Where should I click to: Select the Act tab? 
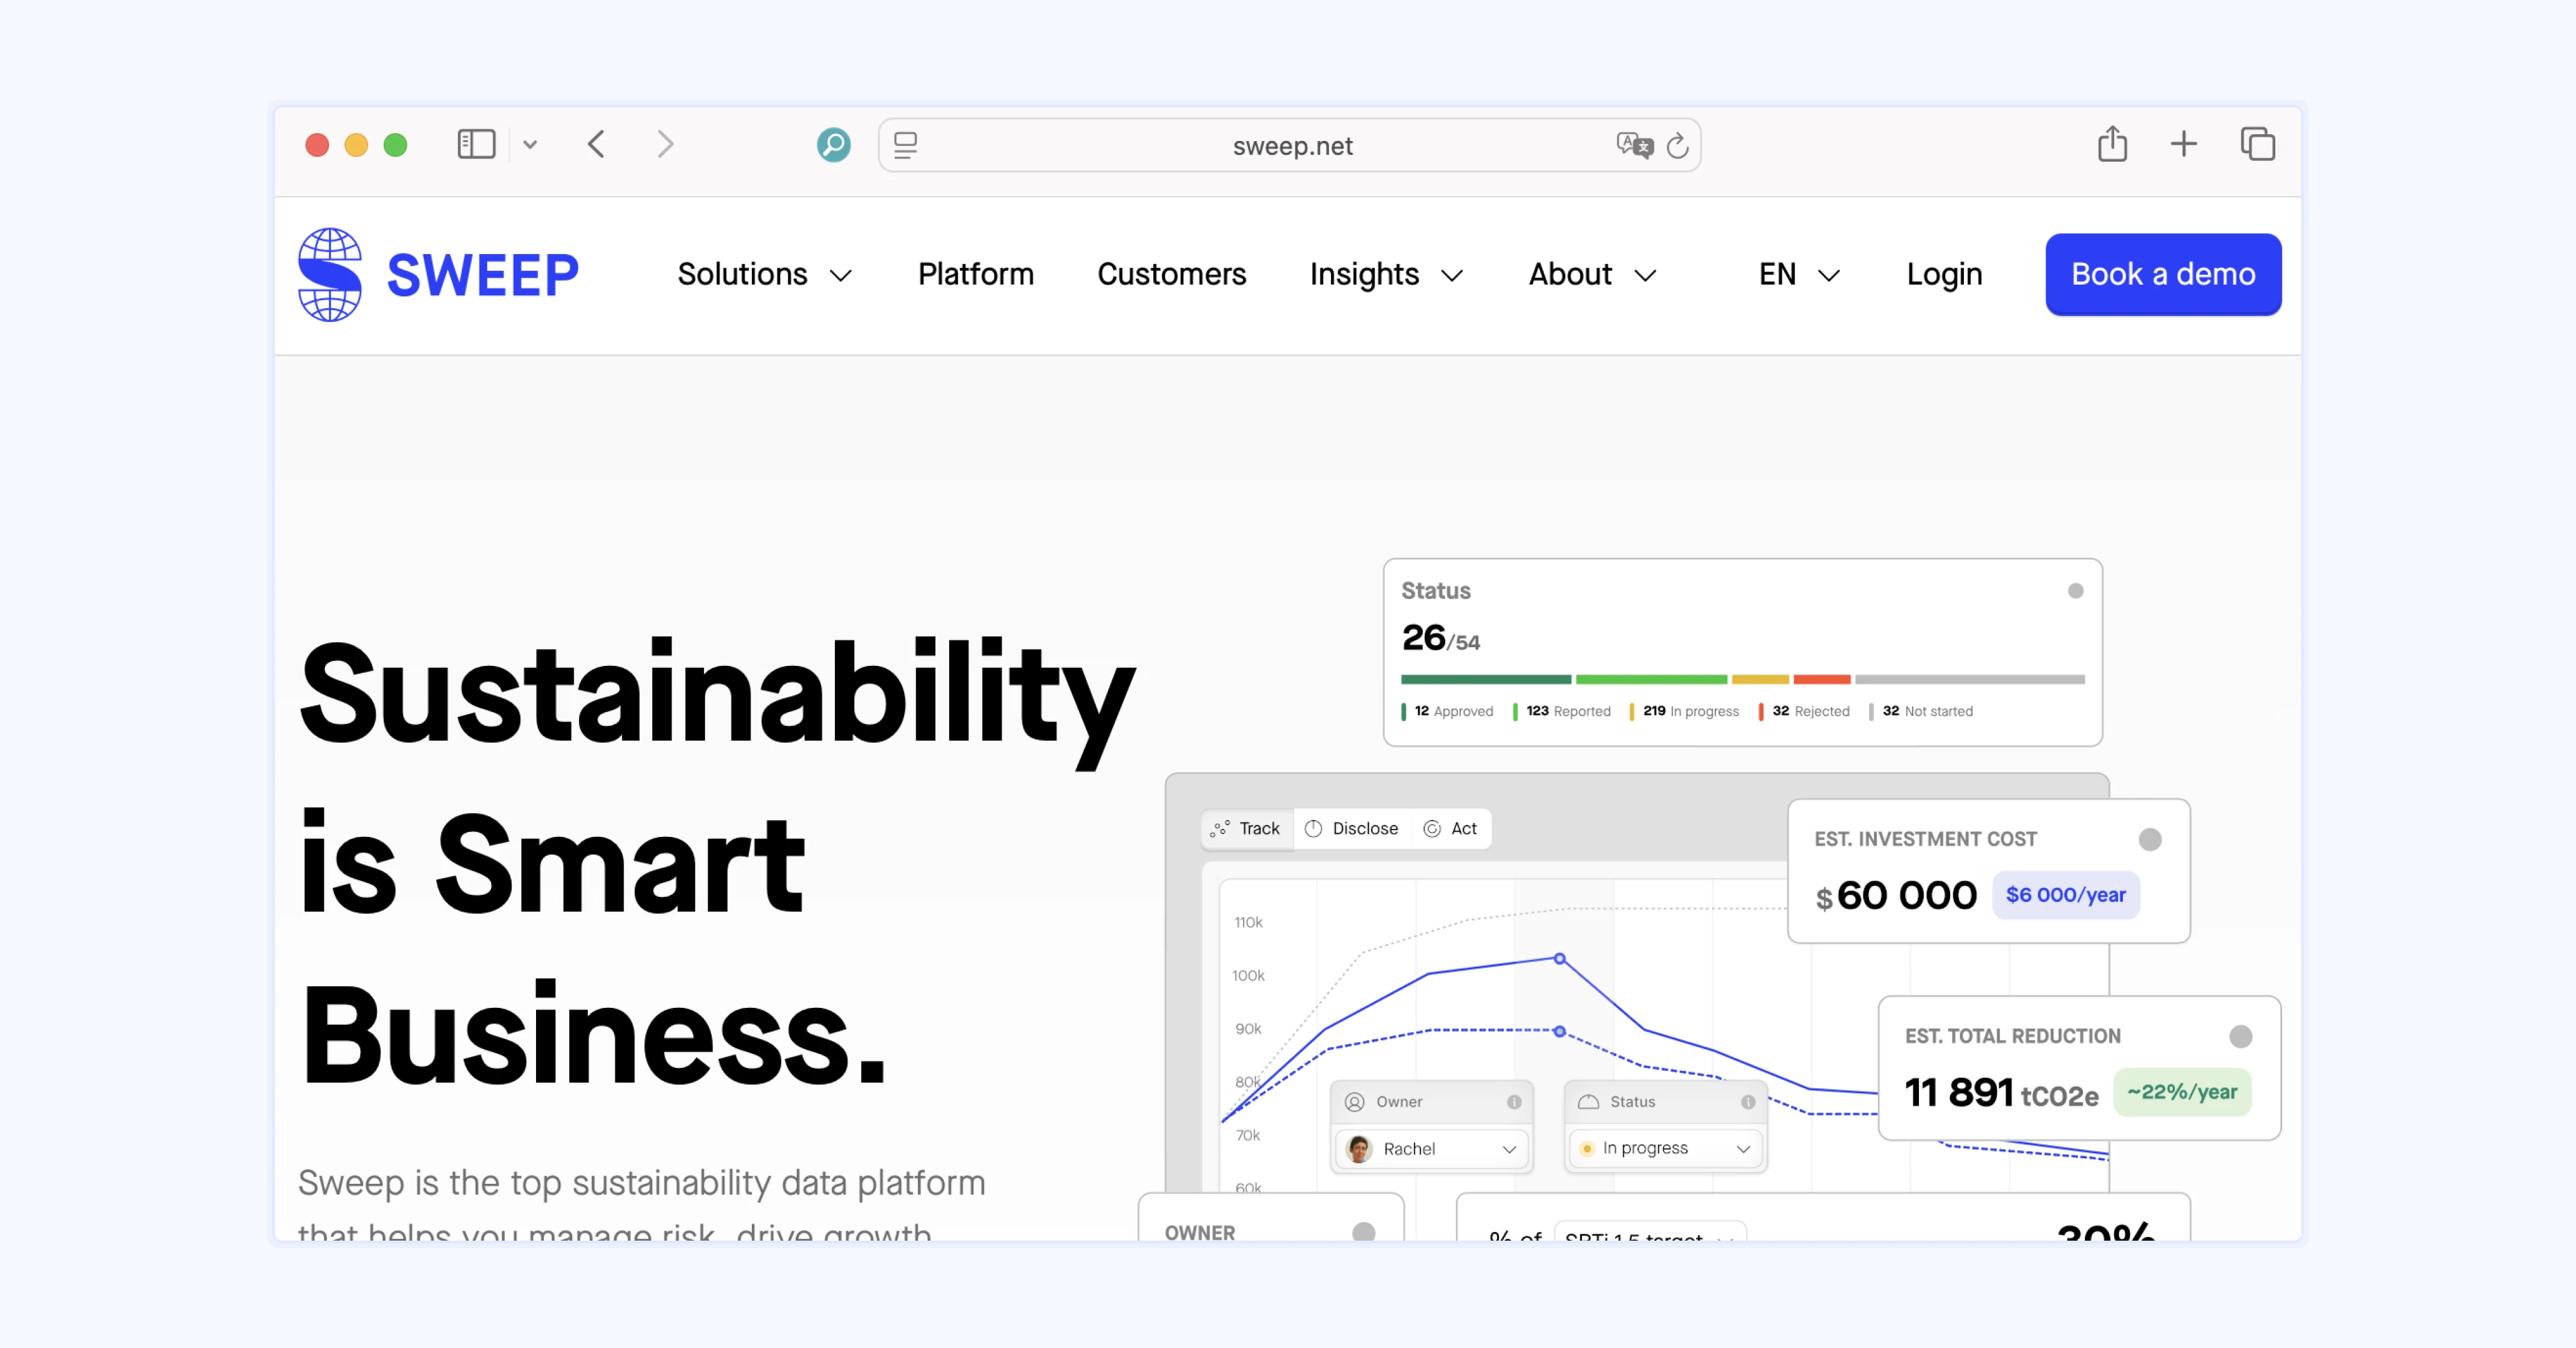(x=1450, y=828)
